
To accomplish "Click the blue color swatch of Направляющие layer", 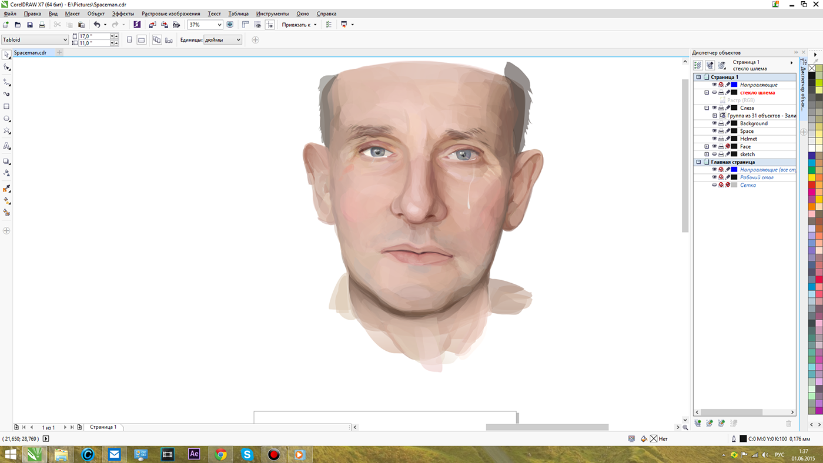I will (x=734, y=85).
